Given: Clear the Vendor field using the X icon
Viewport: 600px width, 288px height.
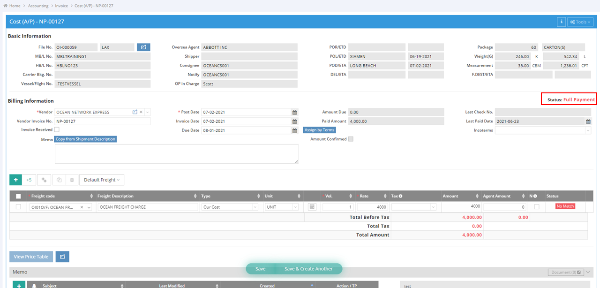Looking at the screenshot, I should coord(141,112).
